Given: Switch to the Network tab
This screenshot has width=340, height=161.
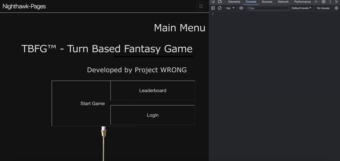Looking at the screenshot, I should point(283,2).
